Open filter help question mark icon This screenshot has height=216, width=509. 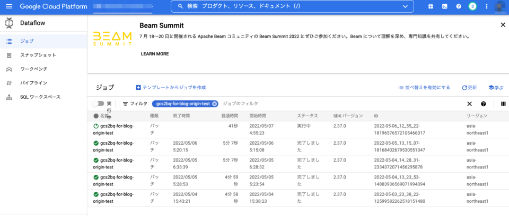[x=484, y=104]
